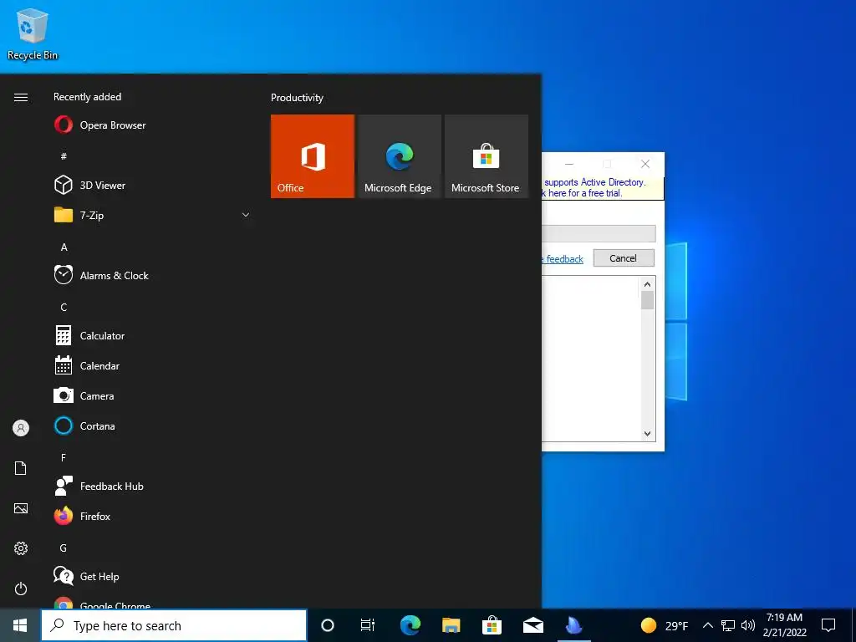
Task: Open the weather widget showing 29°F
Action: tap(665, 625)
